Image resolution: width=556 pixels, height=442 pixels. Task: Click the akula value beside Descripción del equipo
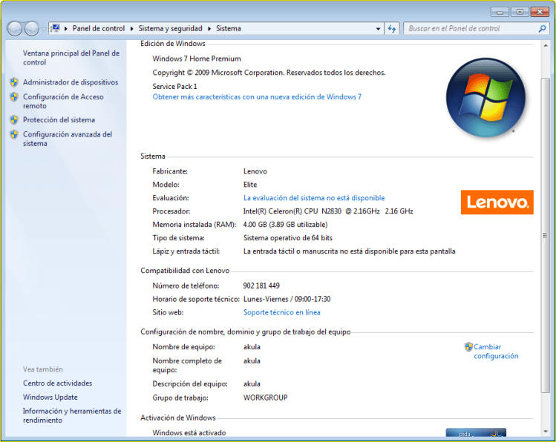tap(252, 384)
